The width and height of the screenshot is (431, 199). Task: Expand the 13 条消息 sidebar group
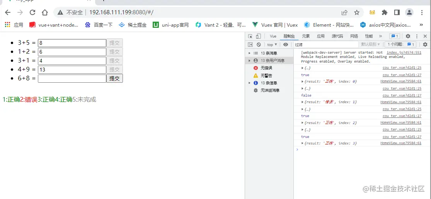click(249, 53)
